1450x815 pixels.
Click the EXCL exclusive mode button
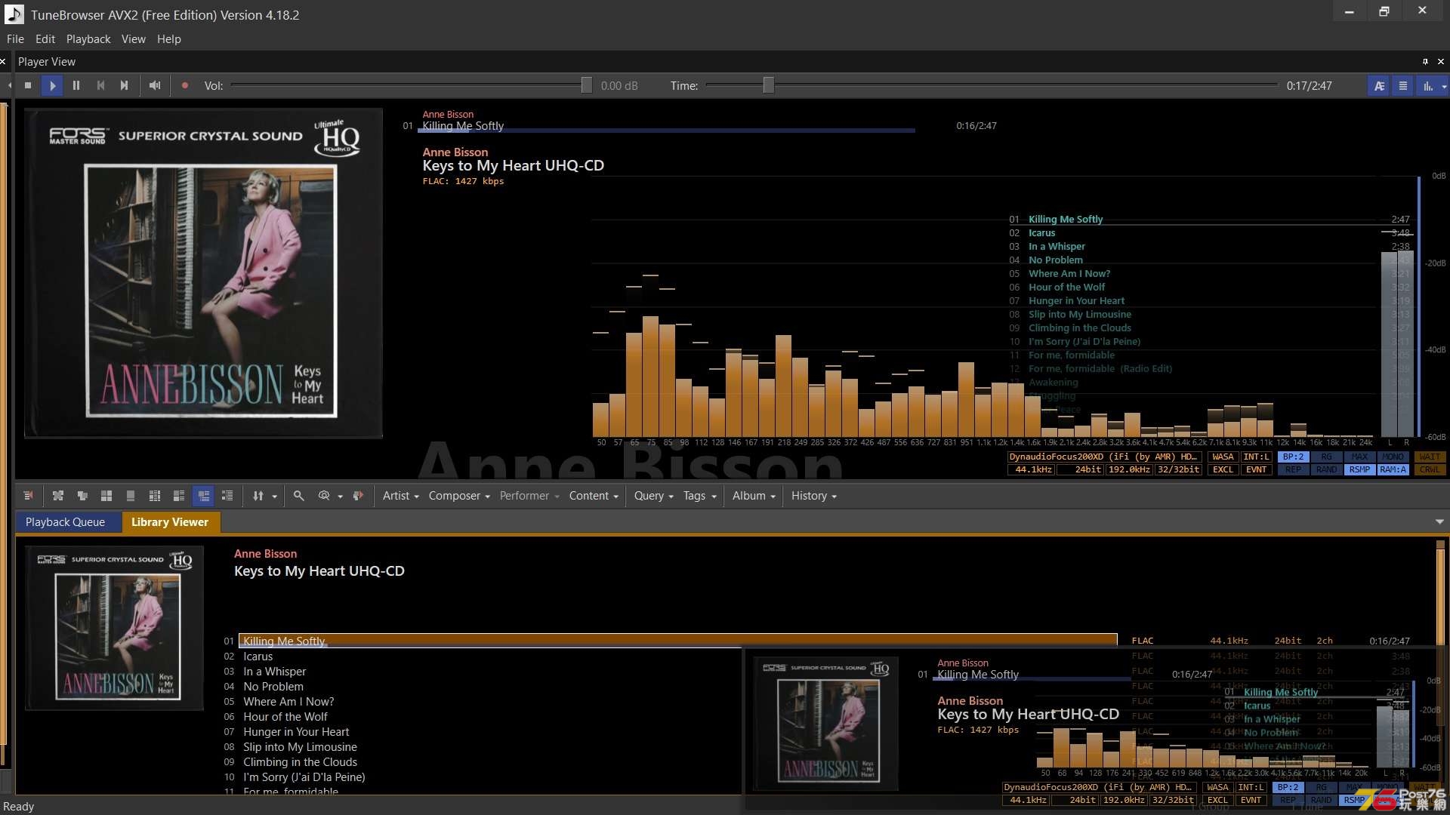(1223, 470)
